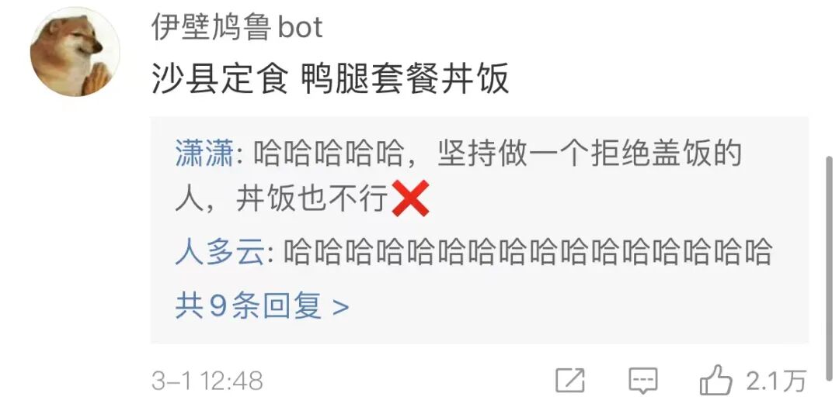Select the text 沙县定食 in the comment

[x=220, y=80]
